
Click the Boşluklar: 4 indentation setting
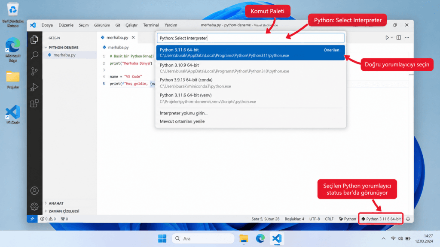(294, 219)
